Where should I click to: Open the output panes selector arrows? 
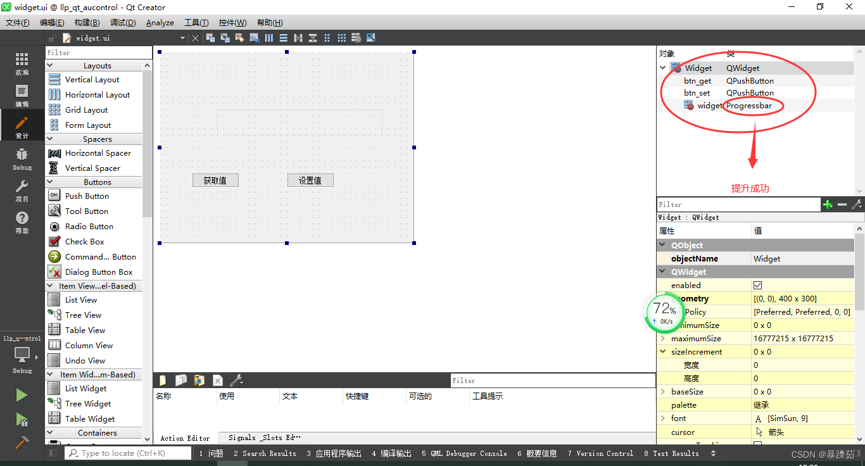714,453
